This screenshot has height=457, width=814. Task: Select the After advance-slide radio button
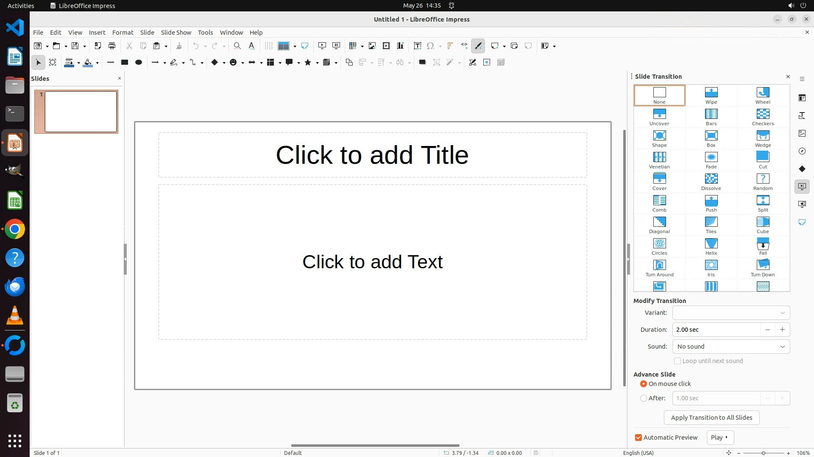point(644,398)
